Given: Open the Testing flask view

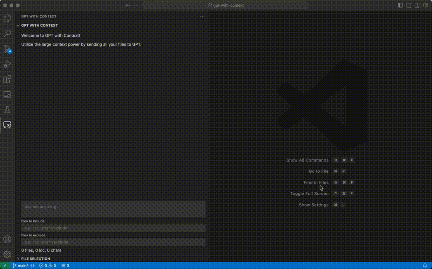Looking at the screenshot, I should [7, 110].
